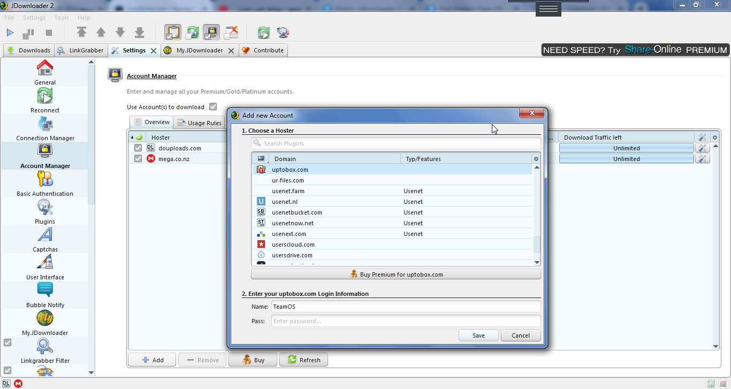Image resolution: width=731 pixels, height=389 pixels.
Task: Open the Help menu
Action: [x=84, y=18]
